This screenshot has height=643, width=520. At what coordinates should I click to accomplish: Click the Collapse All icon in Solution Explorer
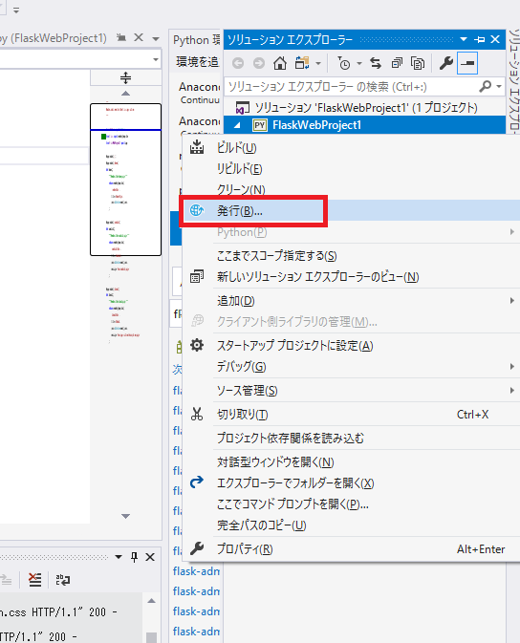397,63
